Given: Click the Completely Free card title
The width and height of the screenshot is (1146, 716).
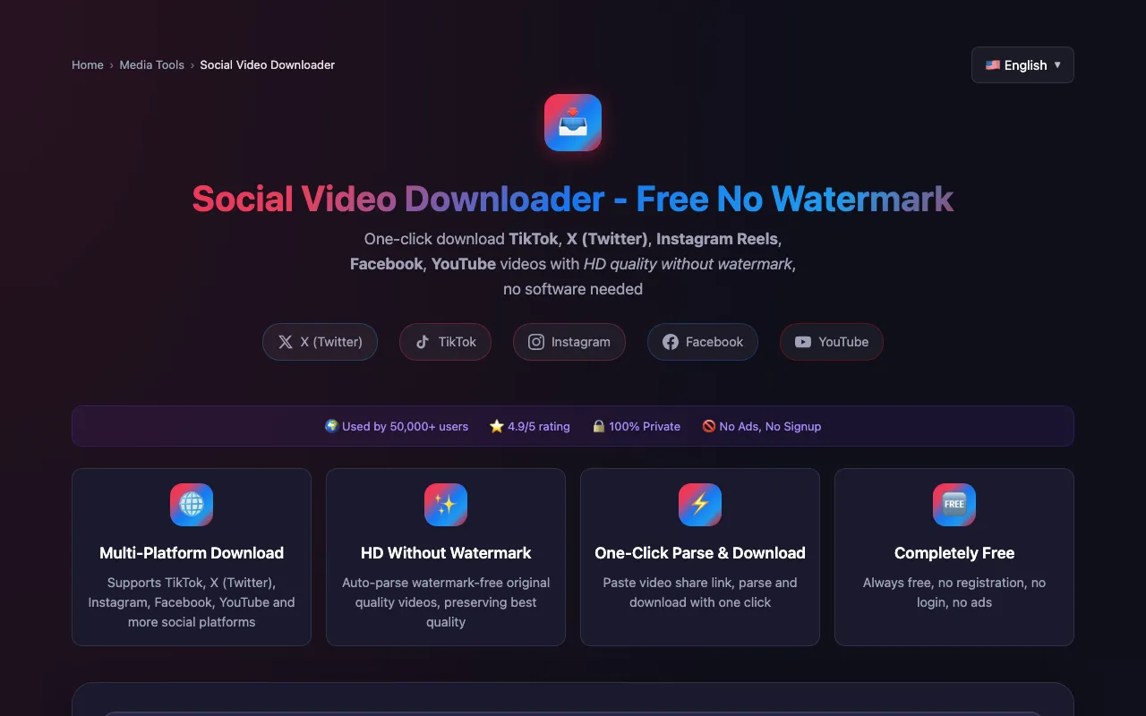Looking at the screenshot, I should point(954,553).
